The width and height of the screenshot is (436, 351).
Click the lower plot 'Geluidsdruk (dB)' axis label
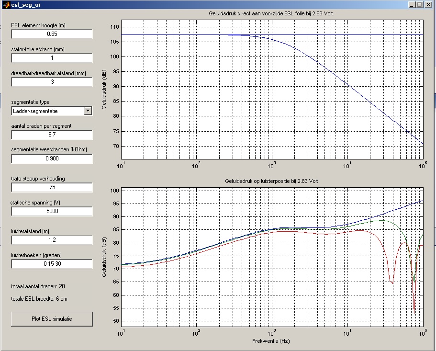pyautogui.click(x=104, y=257)
